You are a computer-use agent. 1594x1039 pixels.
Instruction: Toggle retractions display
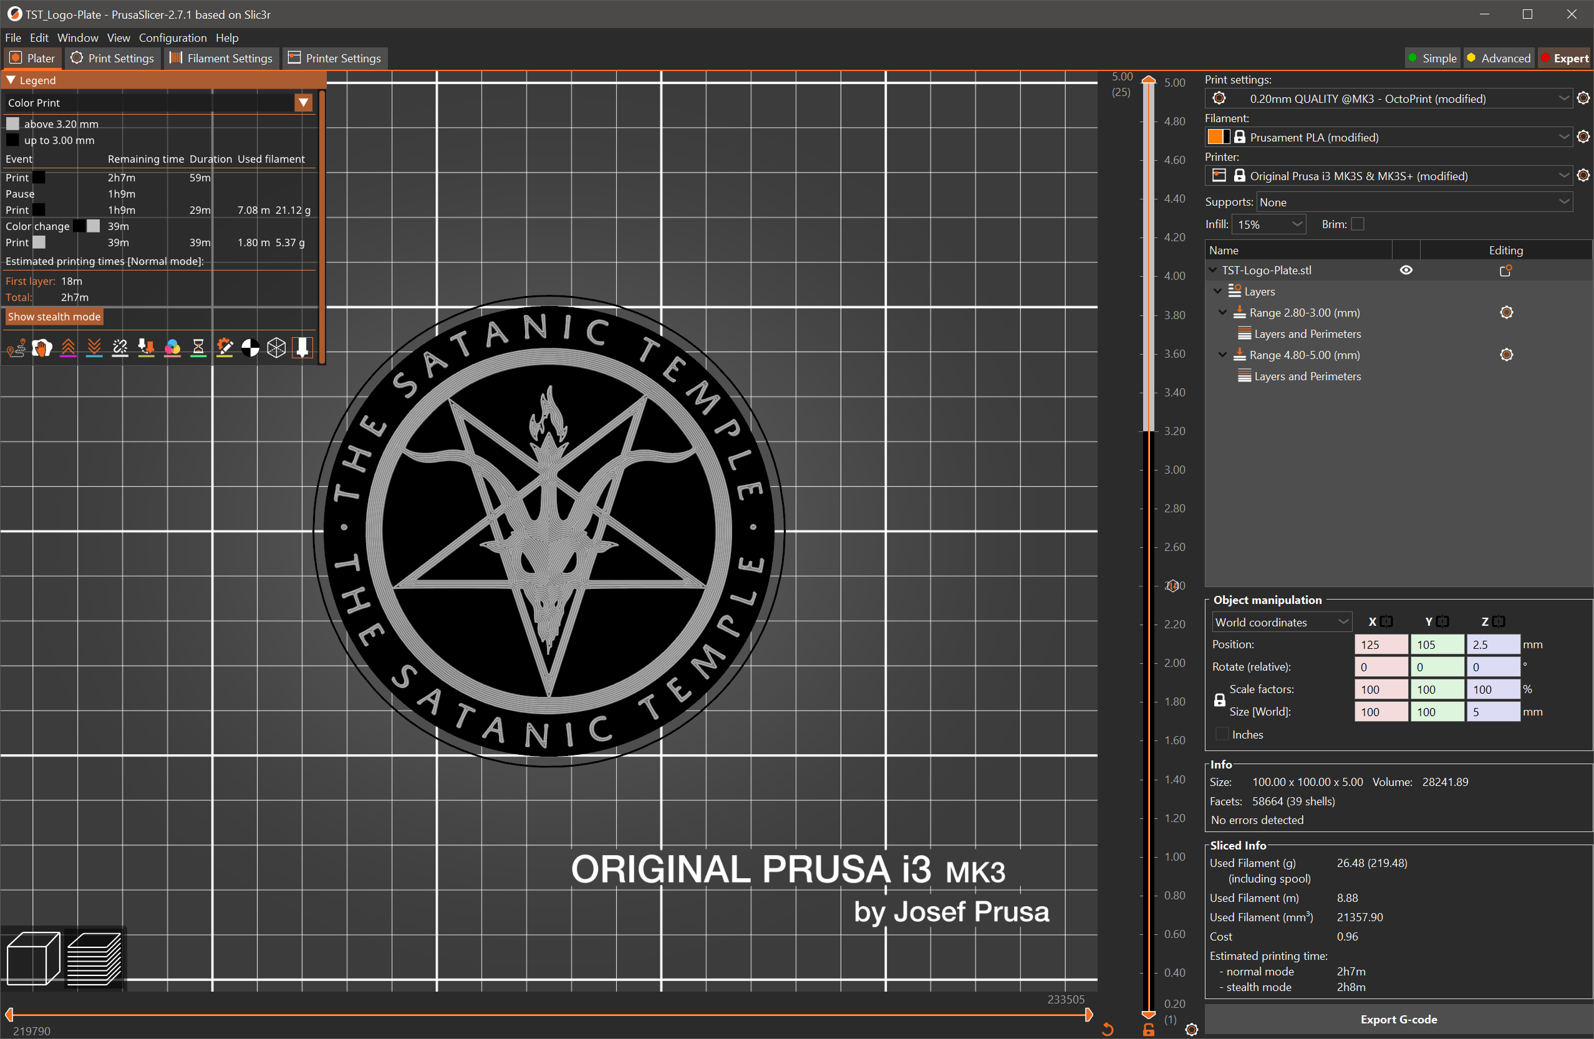(x=67, y=347)
